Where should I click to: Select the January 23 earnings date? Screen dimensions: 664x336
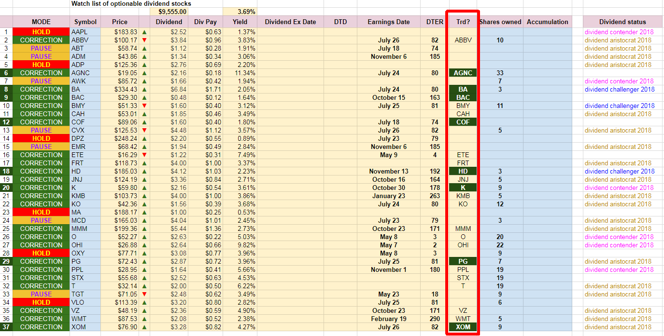pyautogui.click(x=389, y=196)
